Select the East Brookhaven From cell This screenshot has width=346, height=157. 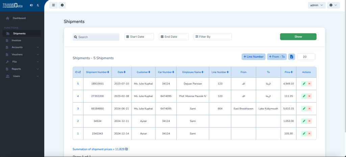pos(243,109)
